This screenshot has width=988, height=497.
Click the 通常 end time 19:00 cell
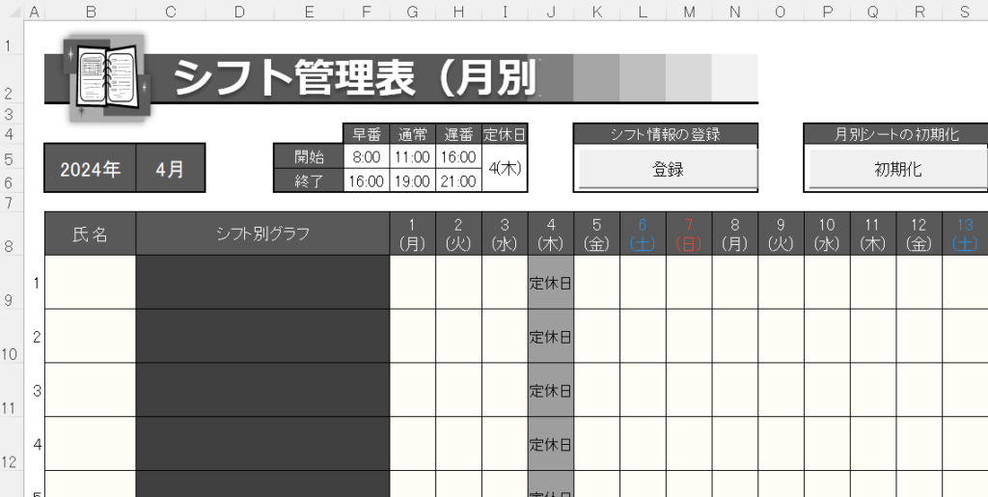coord(412,180)
